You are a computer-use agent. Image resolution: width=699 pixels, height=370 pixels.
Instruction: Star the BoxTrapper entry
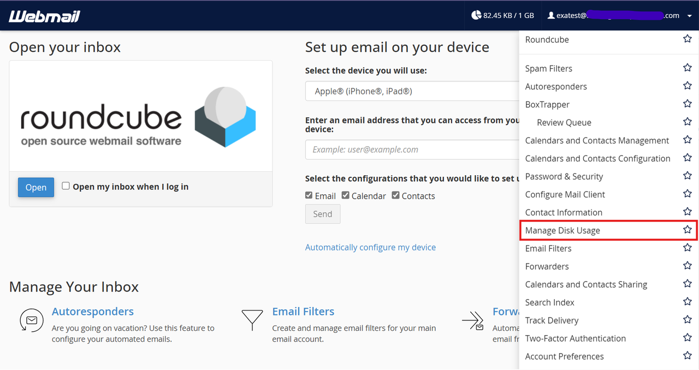pos(688,104)
